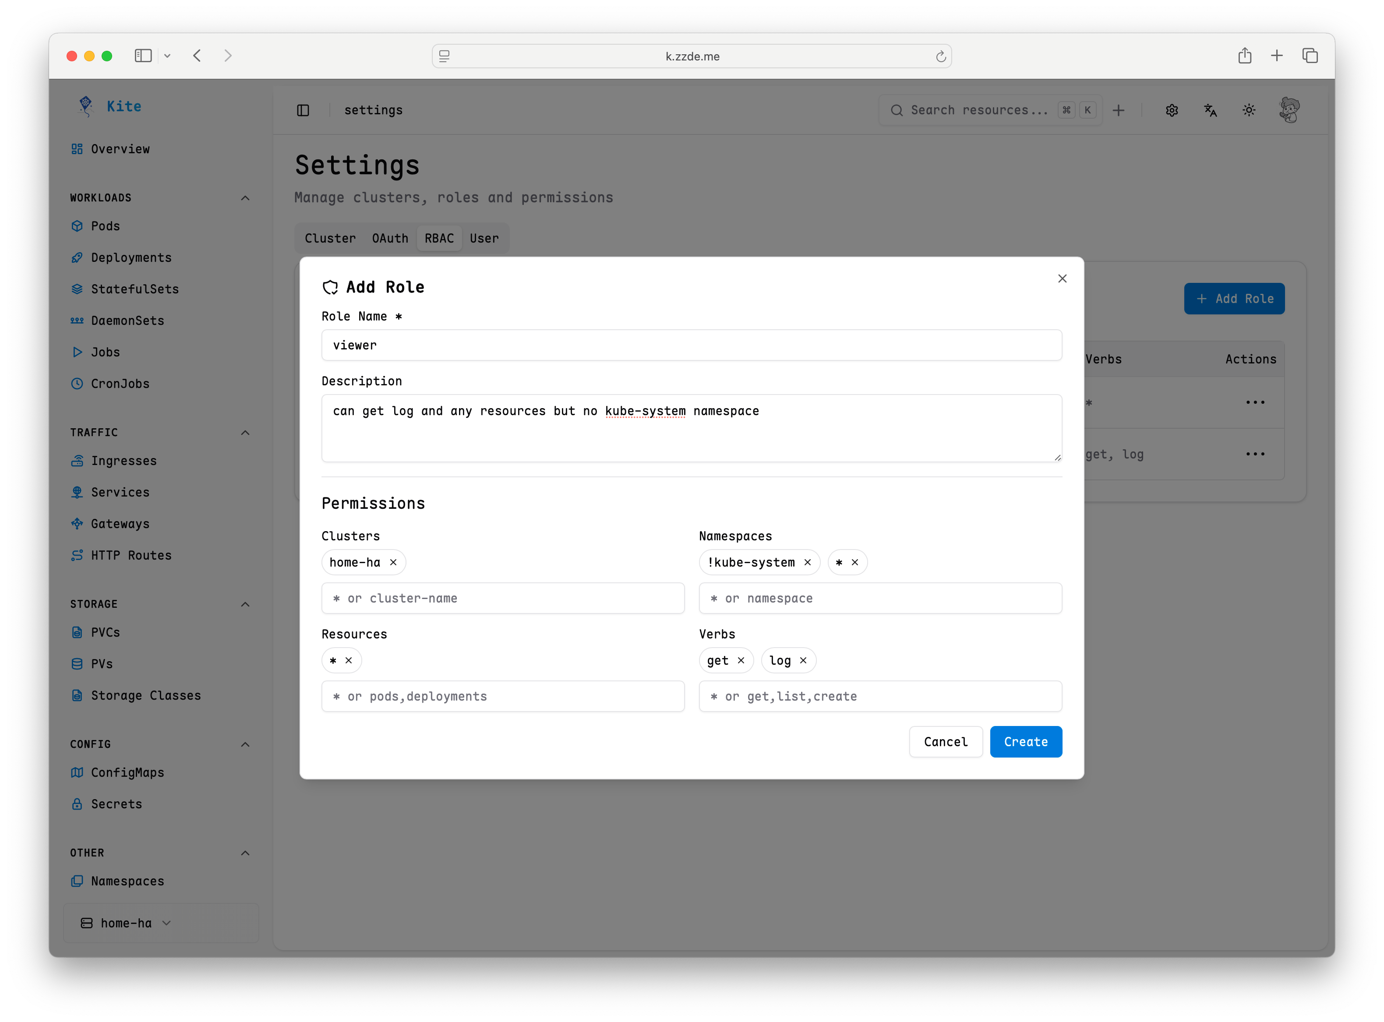Click the namespace input field
Image resolution: width=1384 pixels, height=1022 pixels.
click(x=880, y=598)
